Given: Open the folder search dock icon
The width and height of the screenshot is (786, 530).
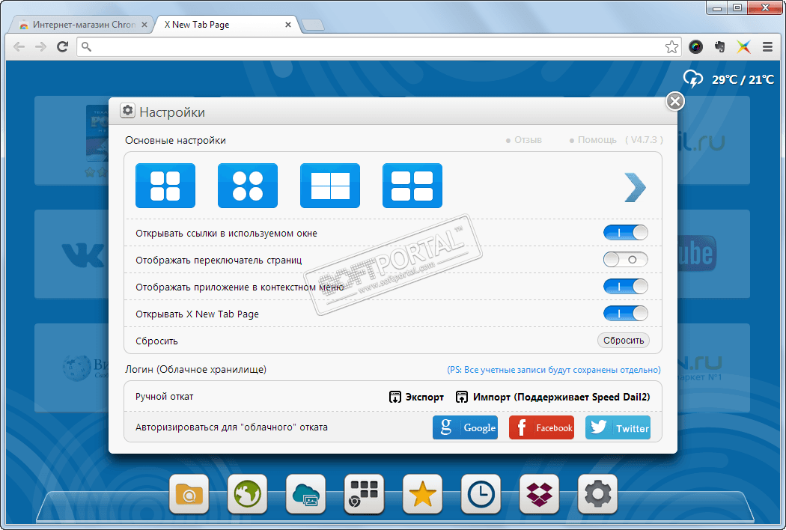Looking at the screenshot, I should click(x=189, y=494).
